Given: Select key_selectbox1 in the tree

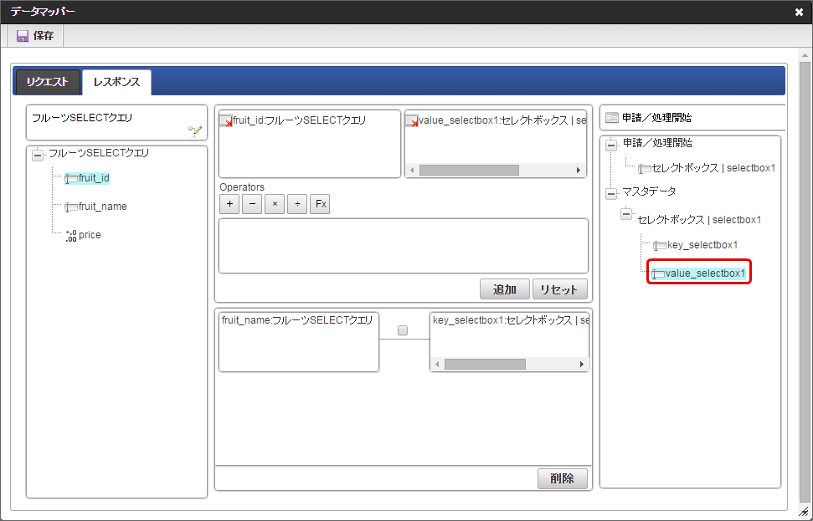Looking at the screenshot, I should (x=702, y=245).
